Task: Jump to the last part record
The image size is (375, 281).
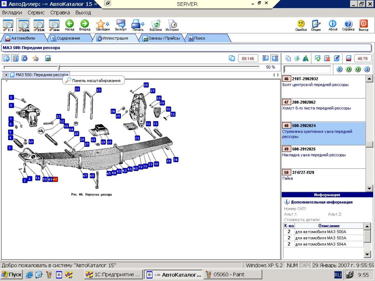Action: click(367, 69)
